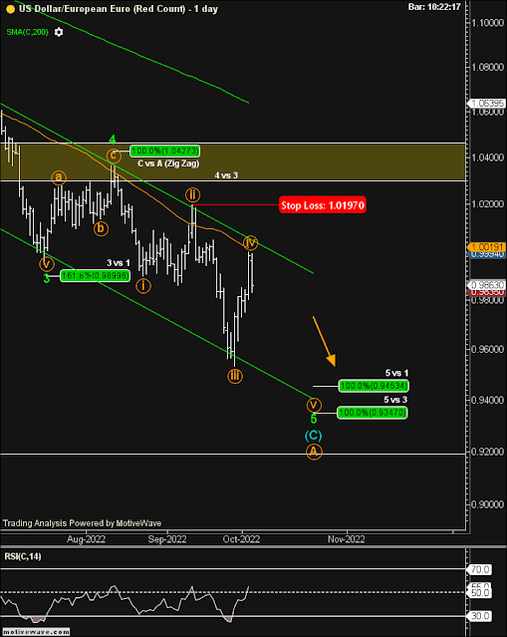Click the RSI 70.0 level tag
Image resolution: width=507 pixels, height=637 pixels.
(x=480, y=569)
